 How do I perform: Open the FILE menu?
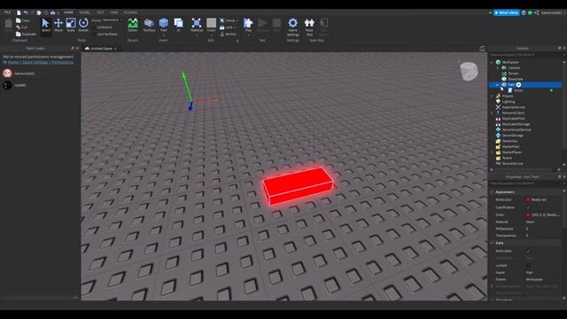7,12
